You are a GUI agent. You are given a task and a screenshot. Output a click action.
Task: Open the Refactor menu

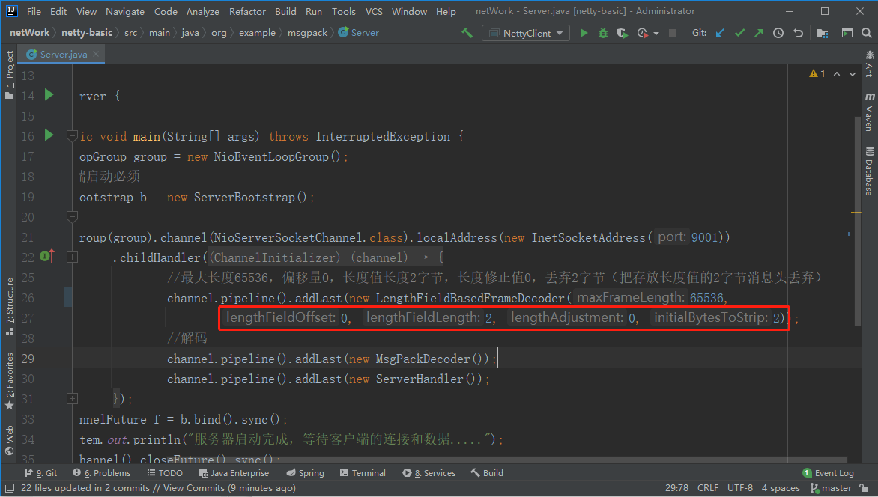point(247,12)
